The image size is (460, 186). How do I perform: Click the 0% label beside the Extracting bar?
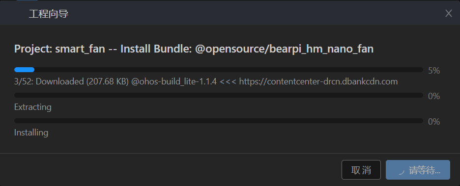coord(434,96)
